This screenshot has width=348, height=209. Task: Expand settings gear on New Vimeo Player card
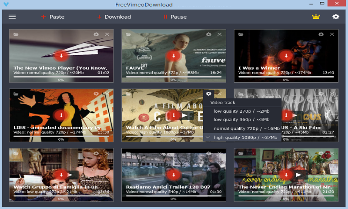96,34
